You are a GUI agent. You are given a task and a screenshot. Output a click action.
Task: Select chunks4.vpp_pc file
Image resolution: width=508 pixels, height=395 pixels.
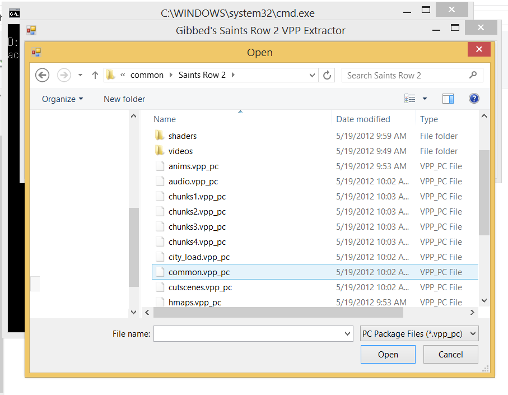(315, 241)
